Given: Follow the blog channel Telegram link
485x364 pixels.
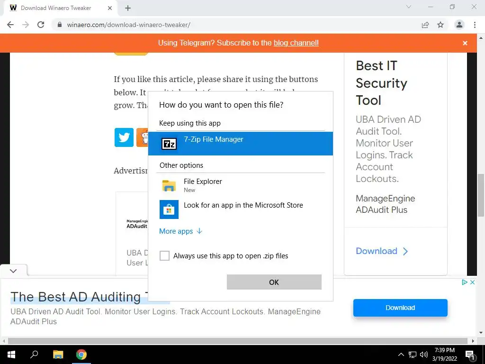Looking at the screenshot, I should point(296,43).
